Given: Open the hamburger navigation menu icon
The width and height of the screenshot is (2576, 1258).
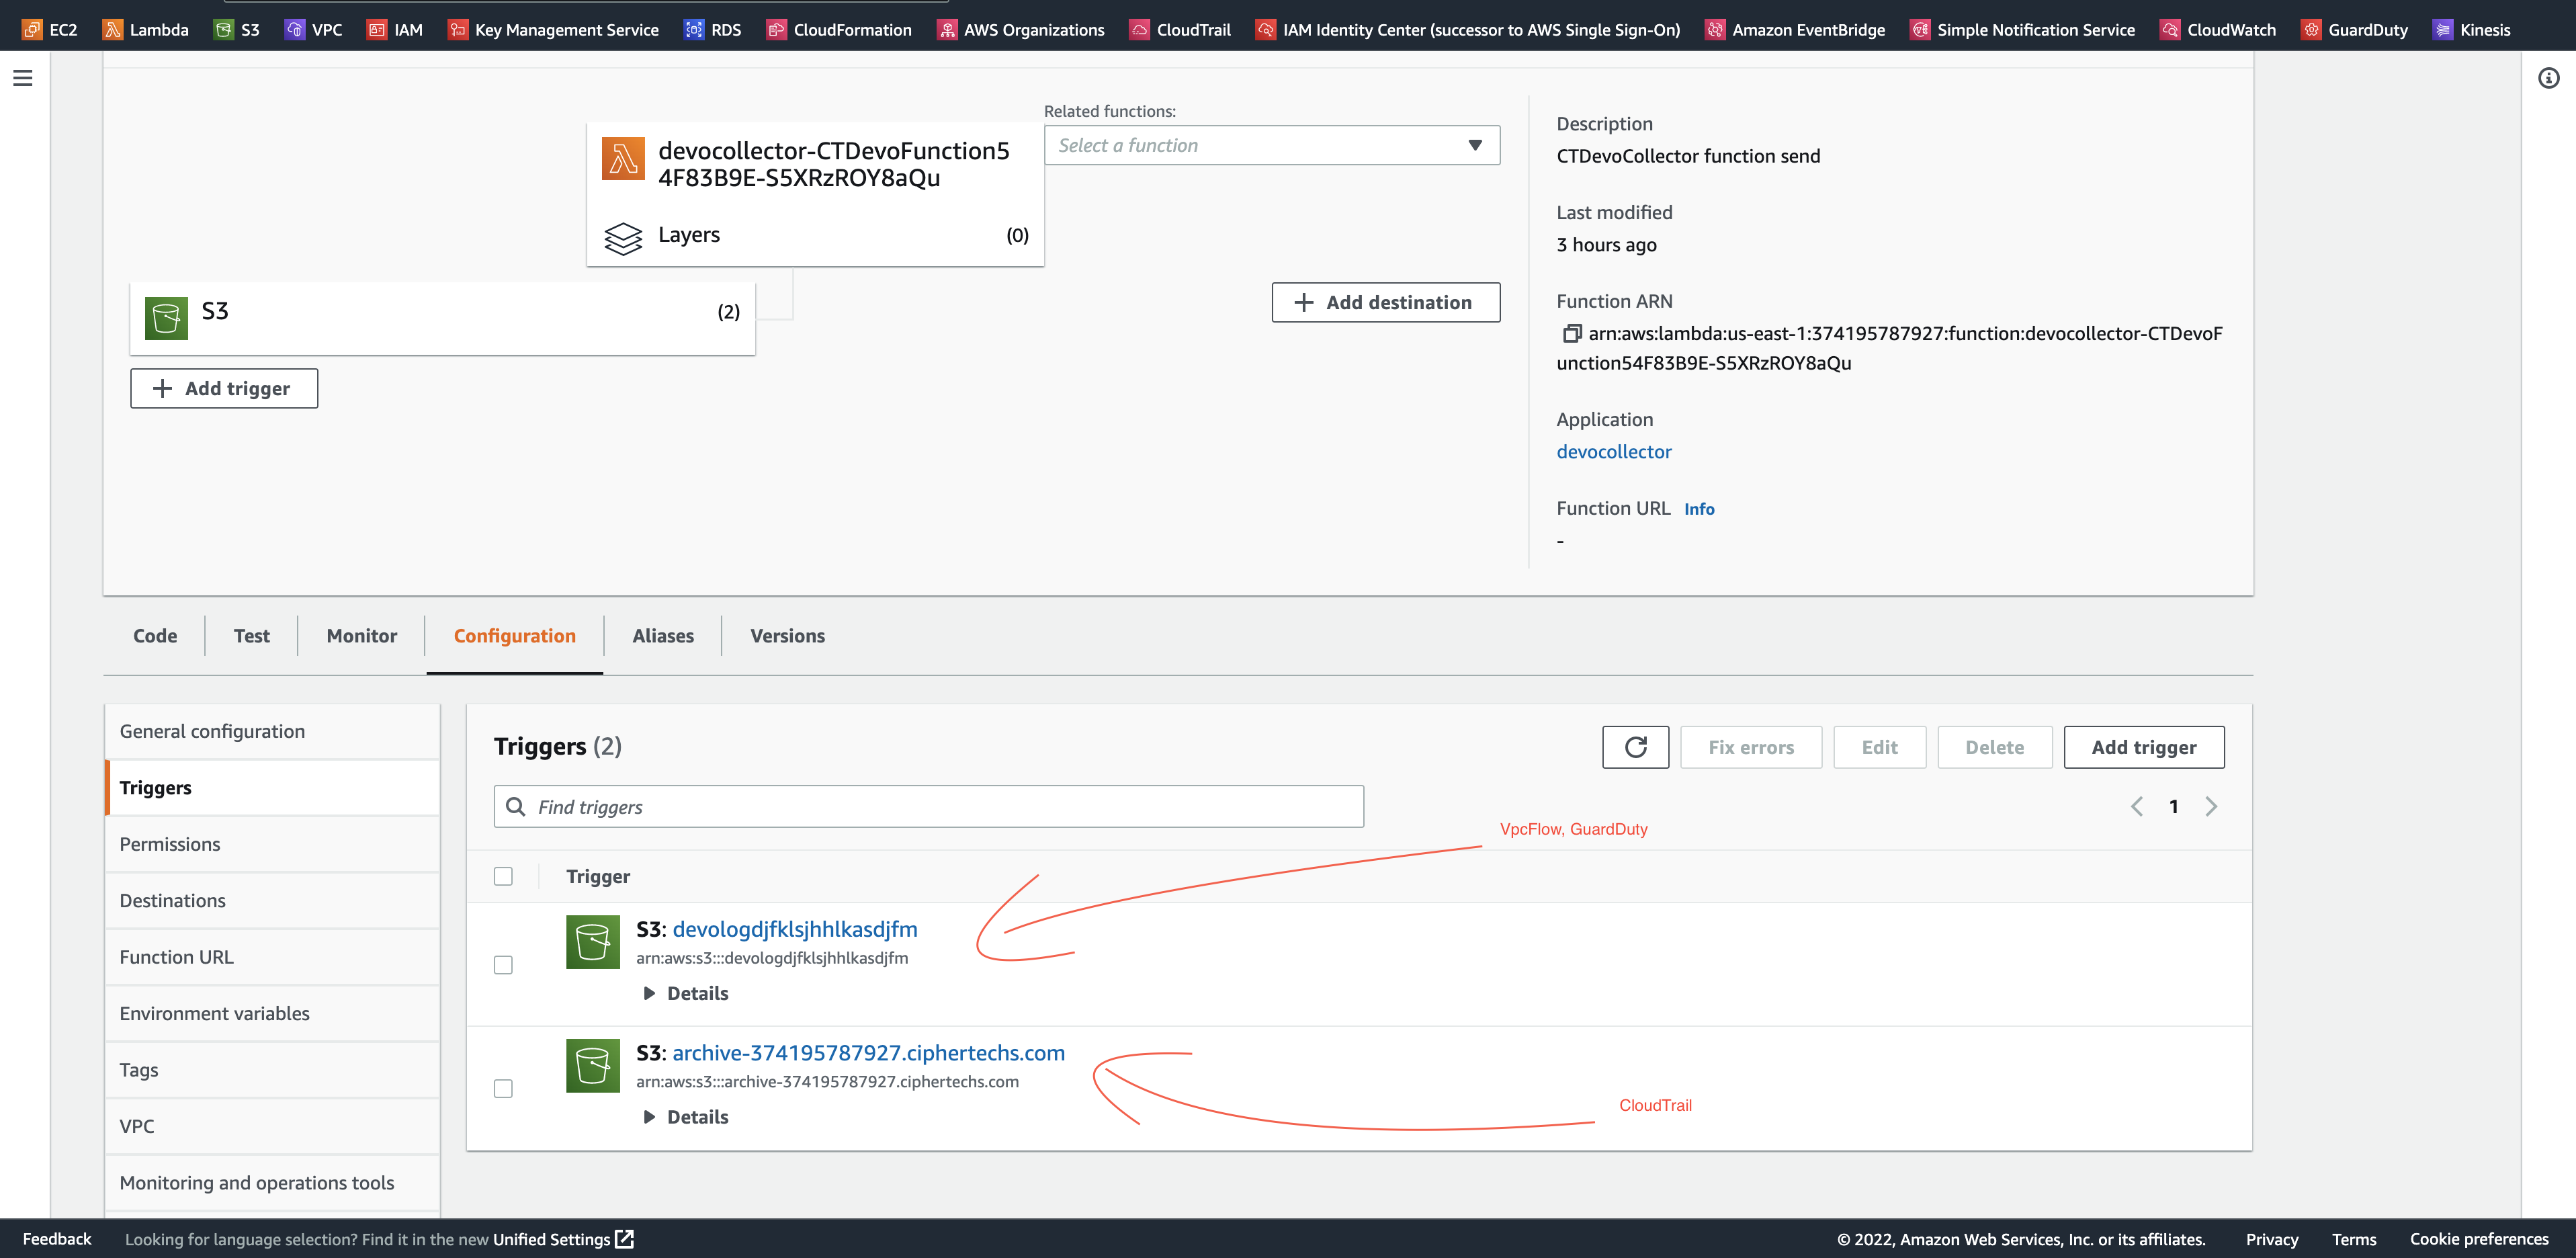Looking at the screenshot, I should (x=23, y=78).
